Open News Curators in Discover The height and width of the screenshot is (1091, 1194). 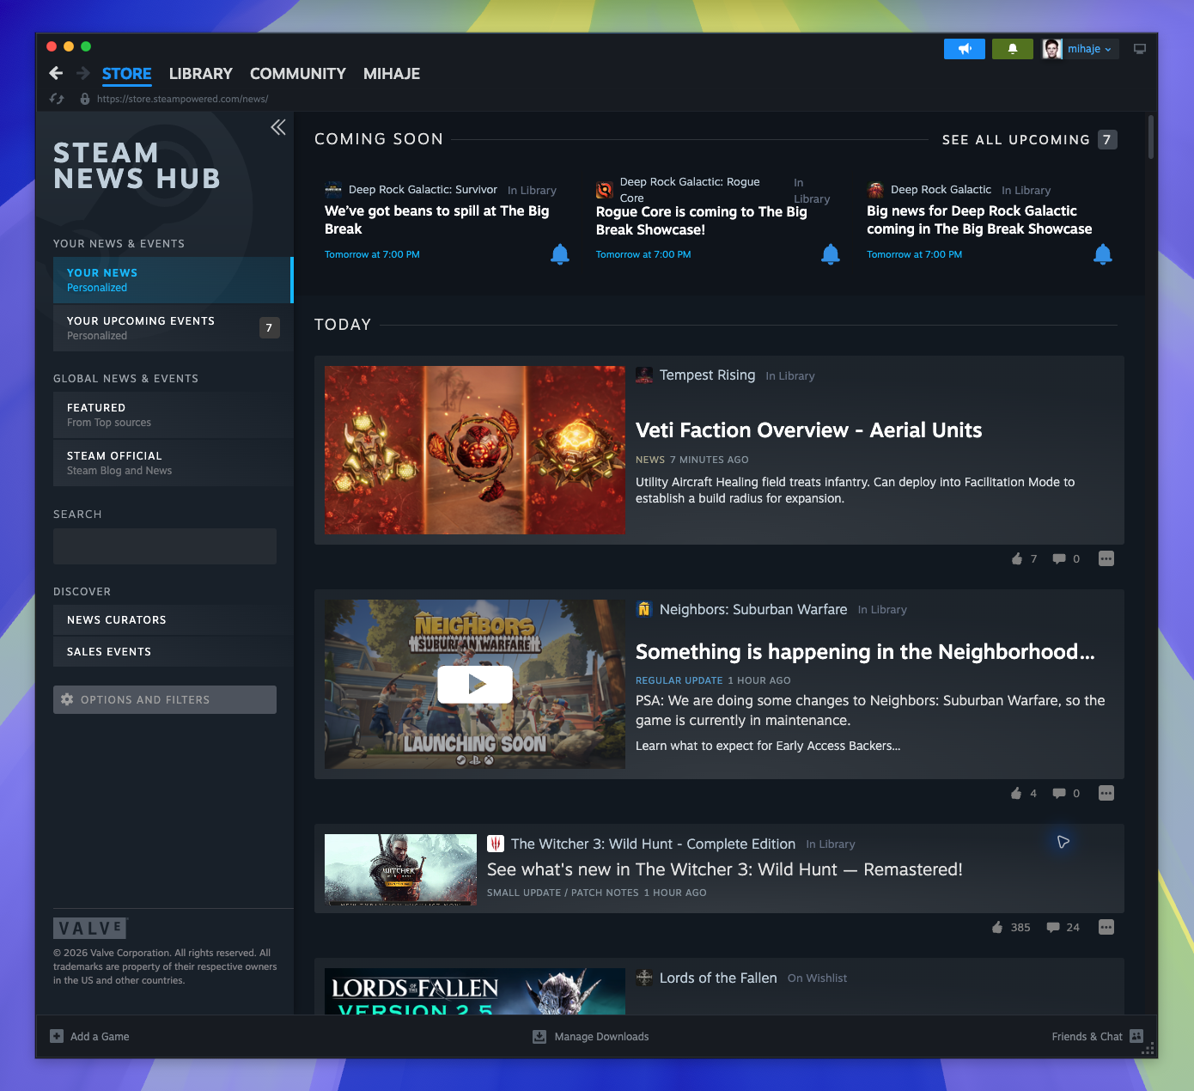click(173, 619)
